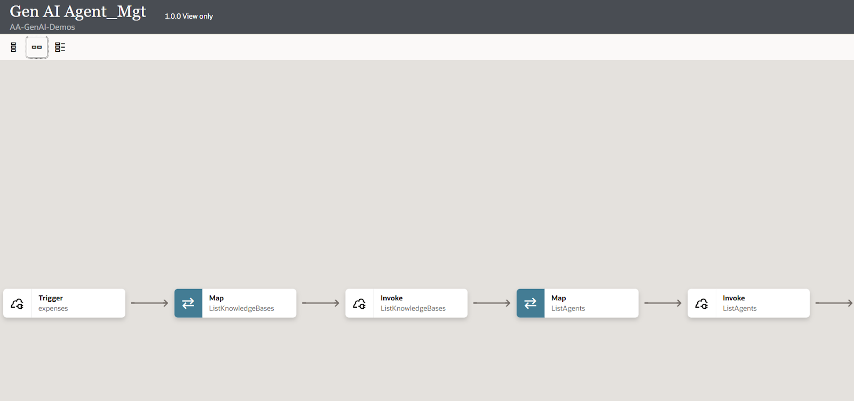Click the 1.0.0 View only label
Viewport: 854px width, 401px height.
(189, 17)
